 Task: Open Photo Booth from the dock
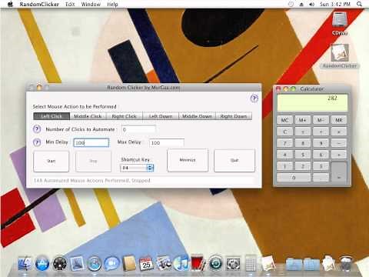click(x=198, y=263)
